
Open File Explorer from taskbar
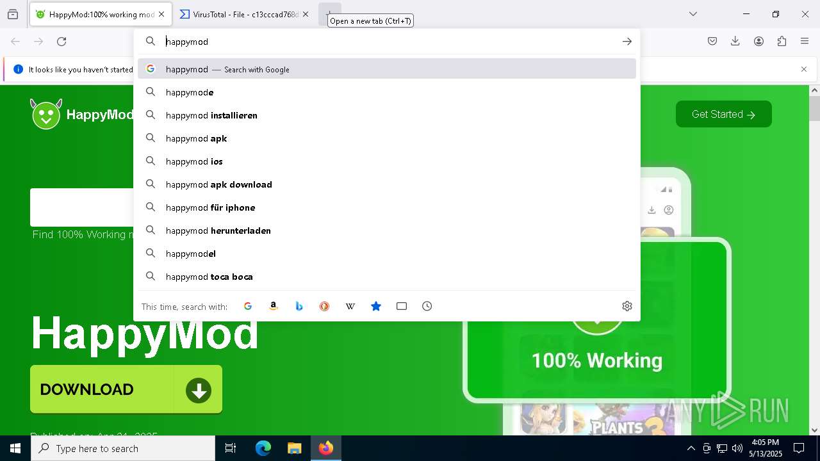[x=294, y=448]
